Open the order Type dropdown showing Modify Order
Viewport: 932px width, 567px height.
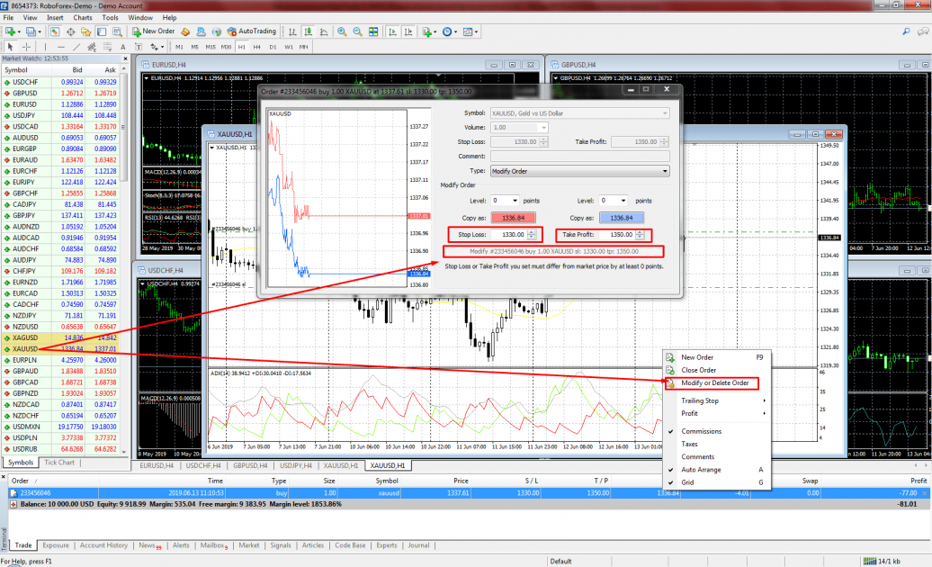point(579,171)
